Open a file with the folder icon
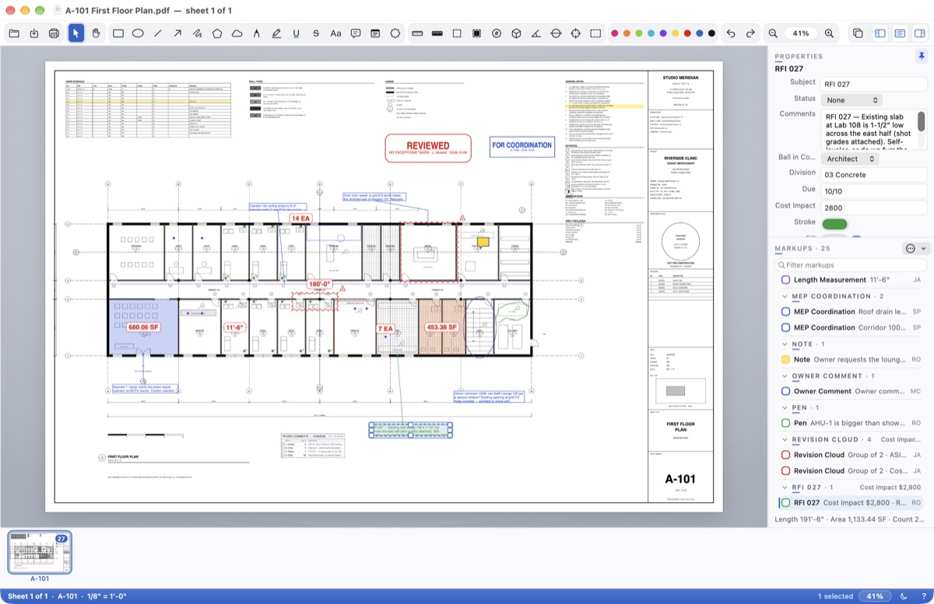Viewport: 934px width, 604px height. [x=14, y=33]
